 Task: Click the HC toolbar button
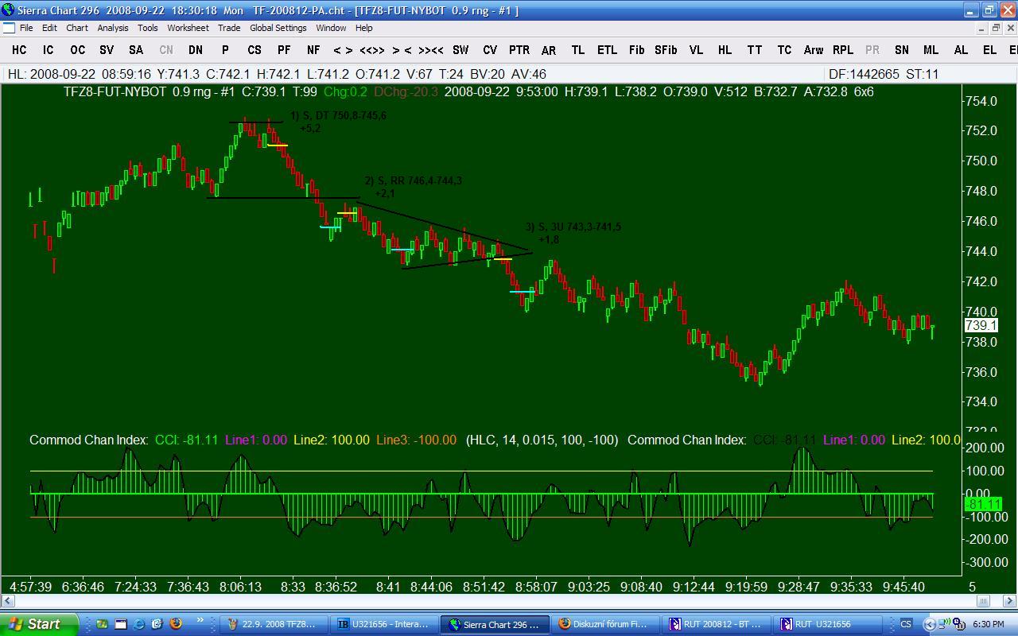pos(19,50)
